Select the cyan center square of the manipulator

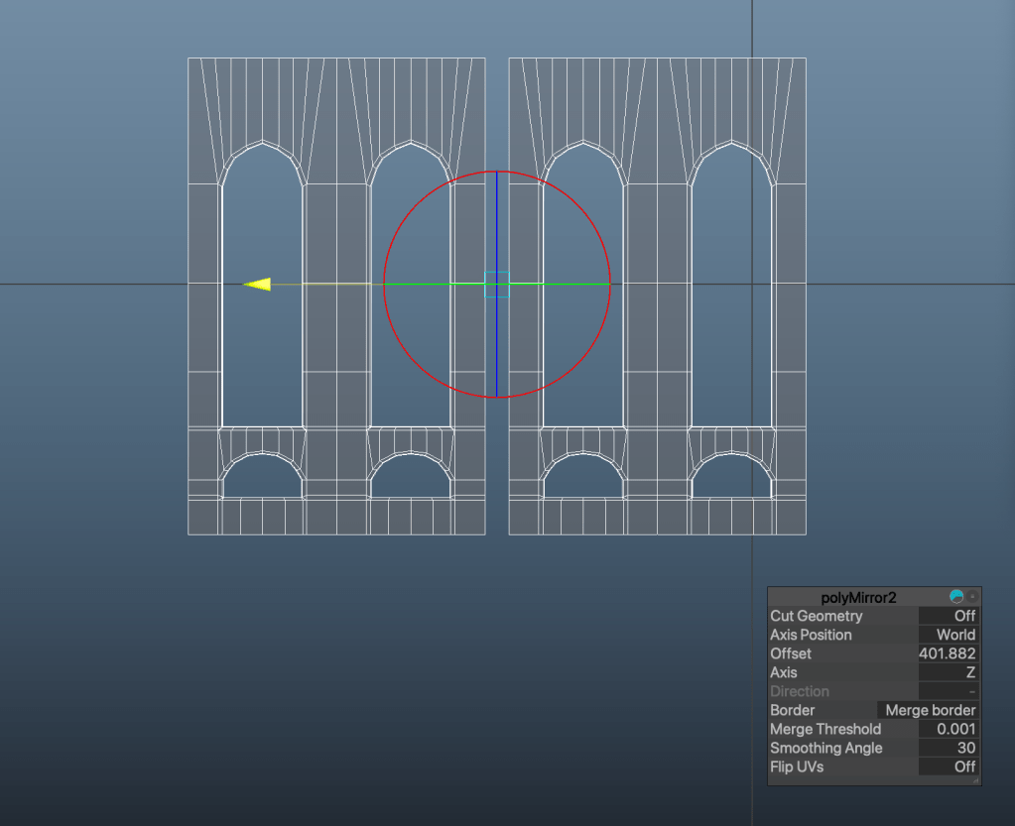(496, 284)
